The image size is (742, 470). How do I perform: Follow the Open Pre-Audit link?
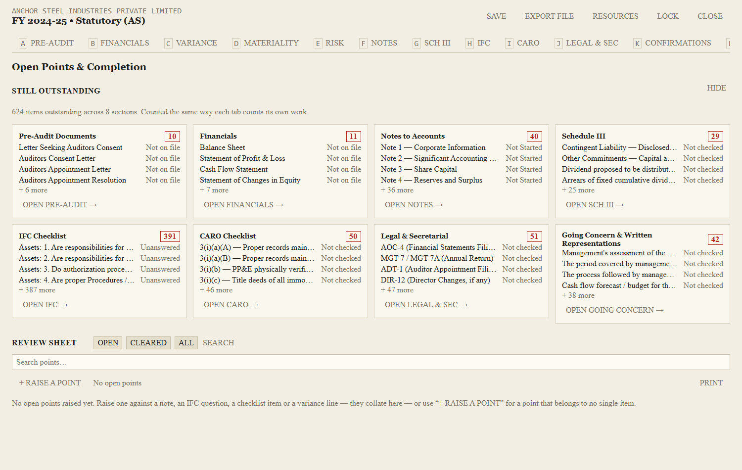[x=60, y=205]
